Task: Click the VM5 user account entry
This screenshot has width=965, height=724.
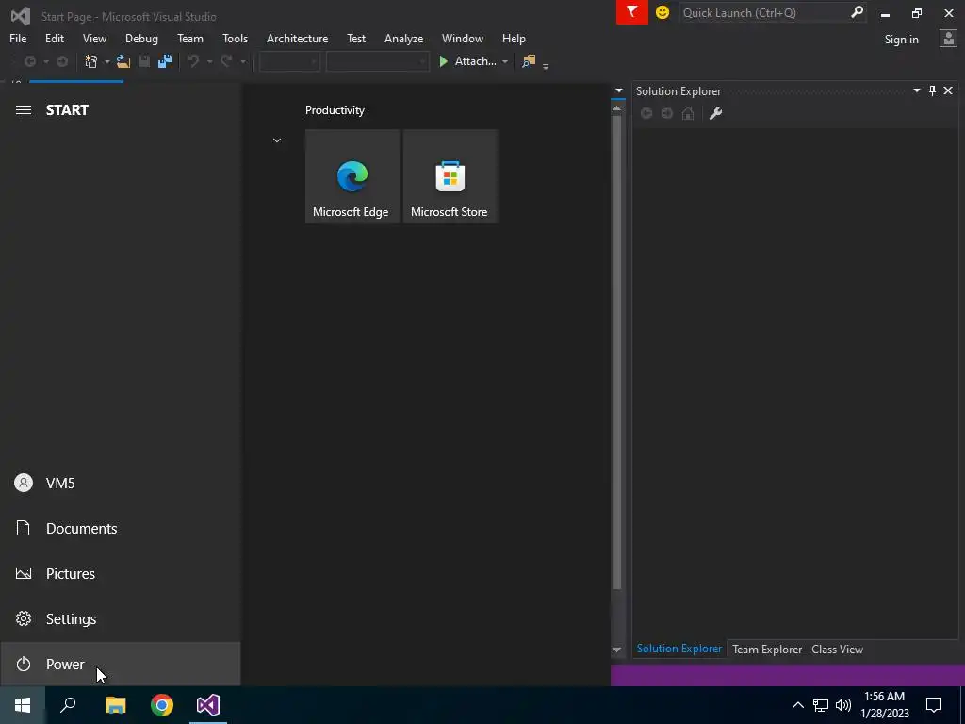Action: (120, 484)
